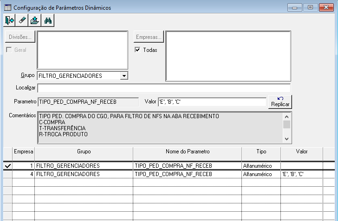Click TIPO_PED_COMPRA_NF_RECEB cell in Empresa 1 row
This screenshot has height=221, width=338.
(x=188, y=166)
